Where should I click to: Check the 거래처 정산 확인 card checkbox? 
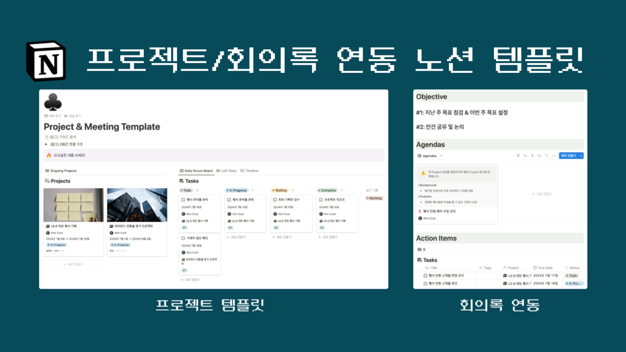point(183,238)
